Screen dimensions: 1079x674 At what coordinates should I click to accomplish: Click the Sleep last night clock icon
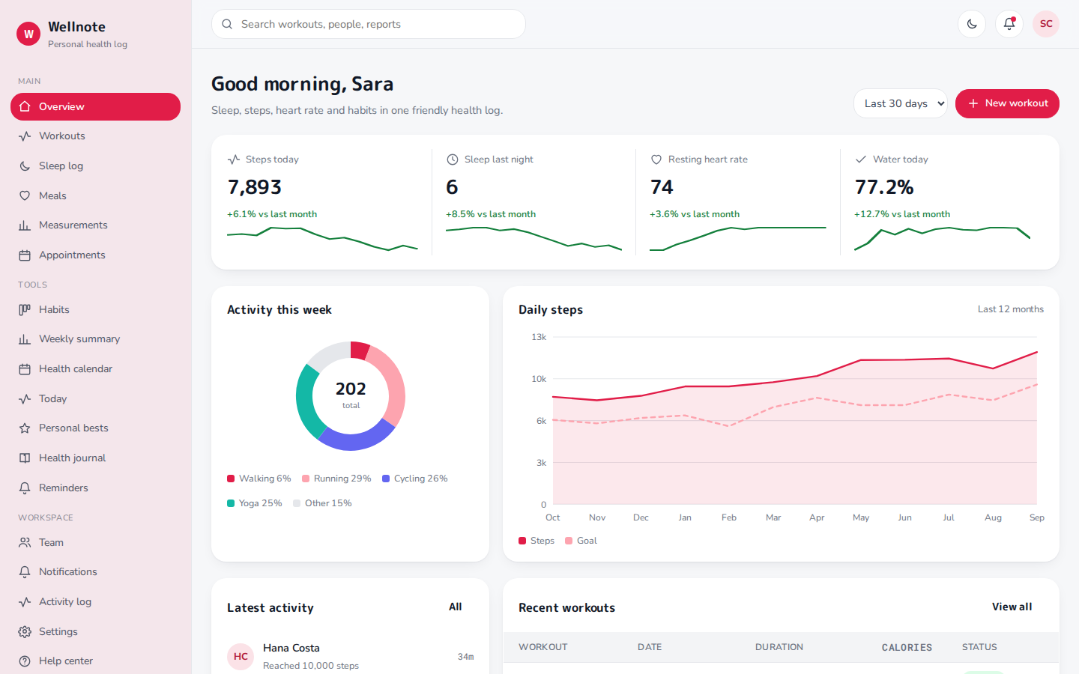pos(453,160)
